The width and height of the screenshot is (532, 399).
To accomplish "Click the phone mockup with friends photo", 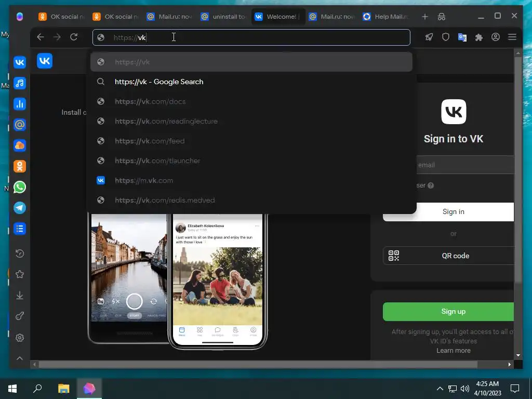I will point(218,281).
